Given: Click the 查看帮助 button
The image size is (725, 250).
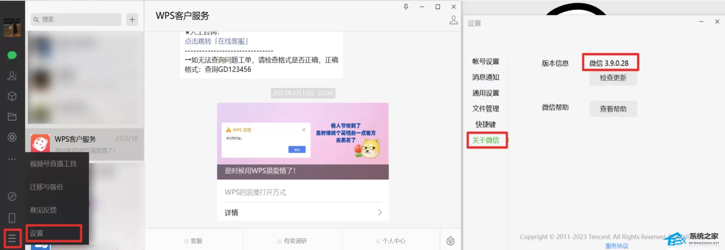Looking at the screenshot, I should coord(613,109).
